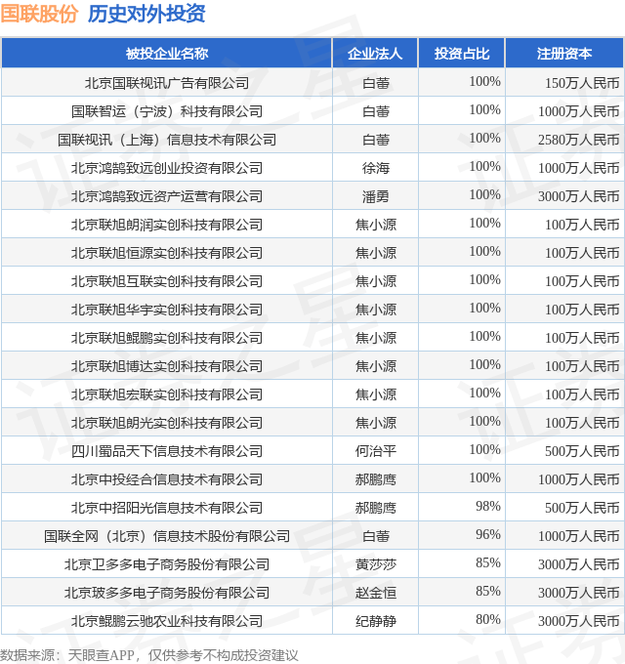Click legal person 纪静静
The image size is (625, 664).
[x=376, y=621]
